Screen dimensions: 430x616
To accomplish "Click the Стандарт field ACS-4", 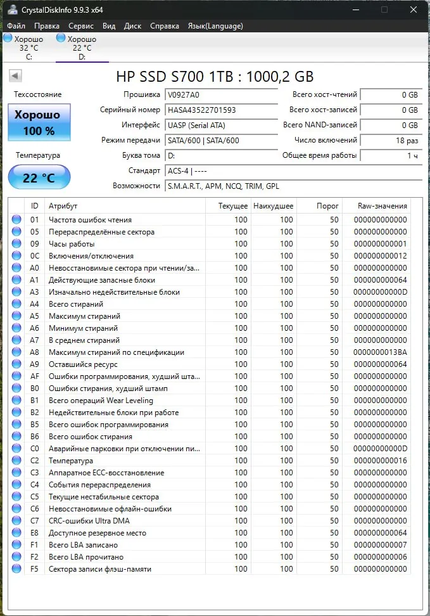I will point(293,171).
